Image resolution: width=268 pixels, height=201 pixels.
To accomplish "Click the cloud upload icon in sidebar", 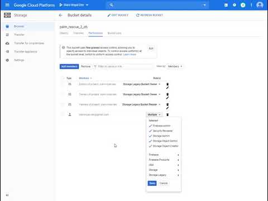I will [x=7, y=43].
